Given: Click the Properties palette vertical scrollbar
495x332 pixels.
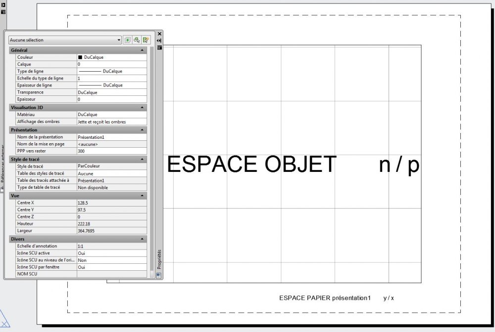Looking at the screenshot, I should (x=152, y=161).
